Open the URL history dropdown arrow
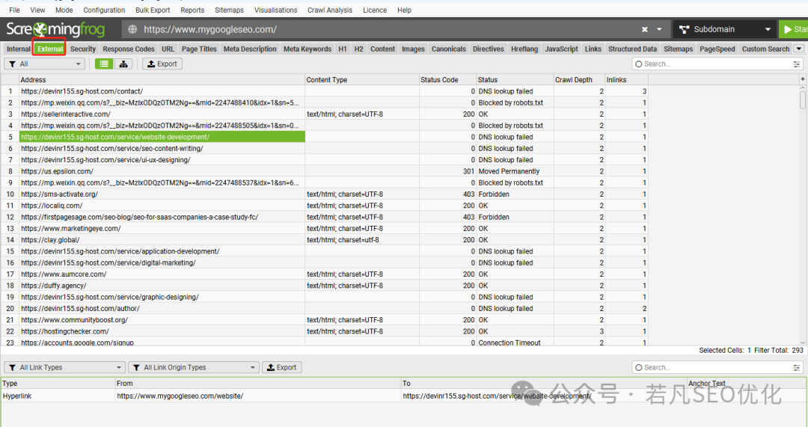808x427 pixels. [x=659, y=29]
